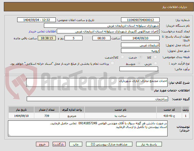The image size is (194, 151).
Task: Click the deadline date field 1404/09/10
Action: coord(140,38)
